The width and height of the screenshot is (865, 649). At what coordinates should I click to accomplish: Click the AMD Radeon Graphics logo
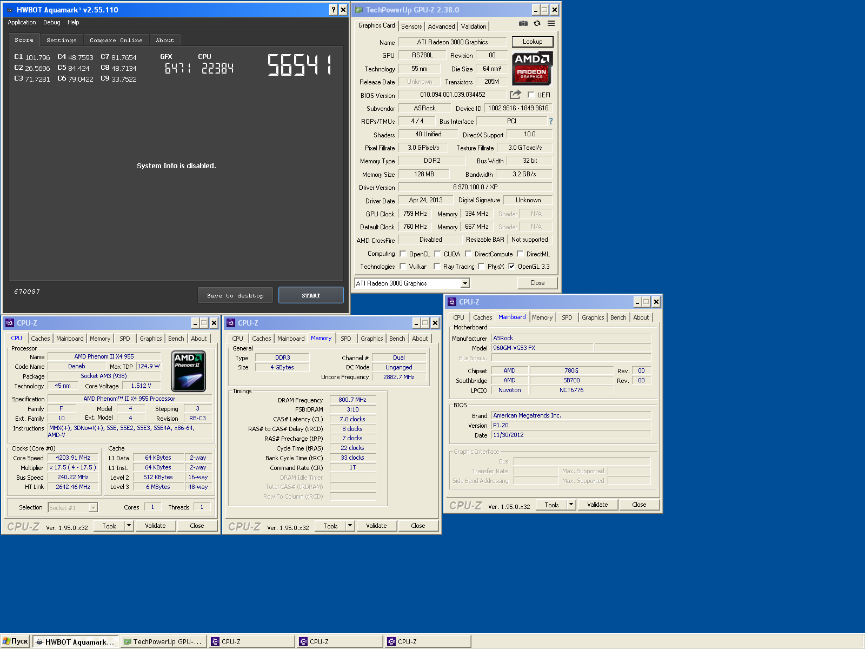point(531,69)
